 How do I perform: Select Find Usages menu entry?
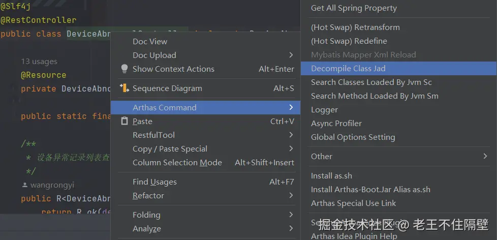pyautogui.click(x=154, y=182)
